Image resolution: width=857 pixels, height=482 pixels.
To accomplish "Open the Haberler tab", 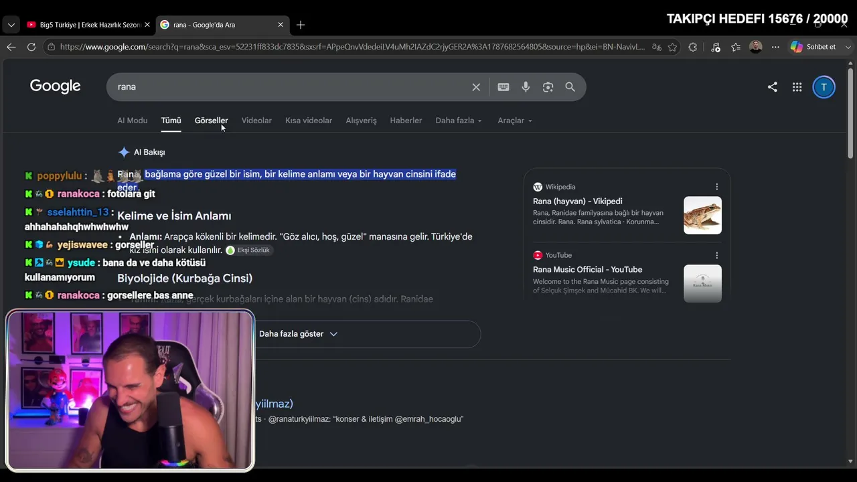I will click(406, 120).
